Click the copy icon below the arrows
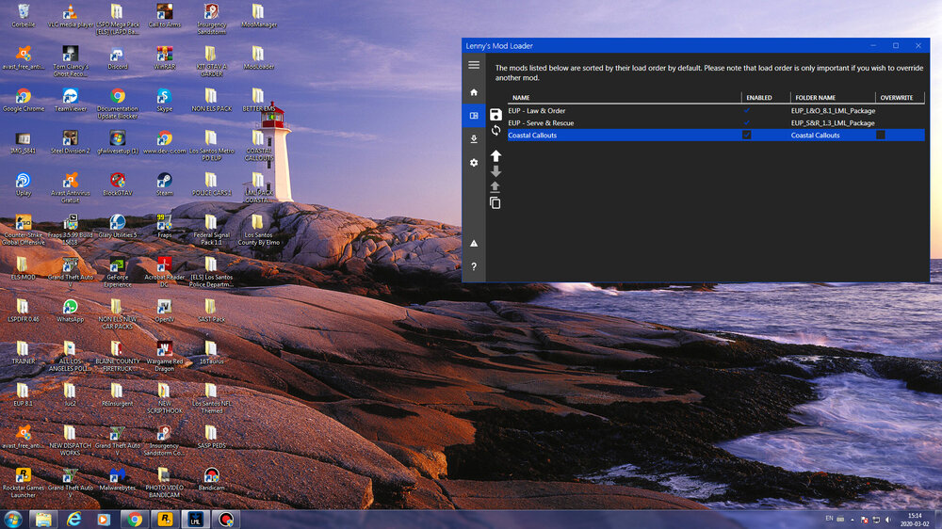The height and width of the screenshot is (529, 942). [495, 202]
